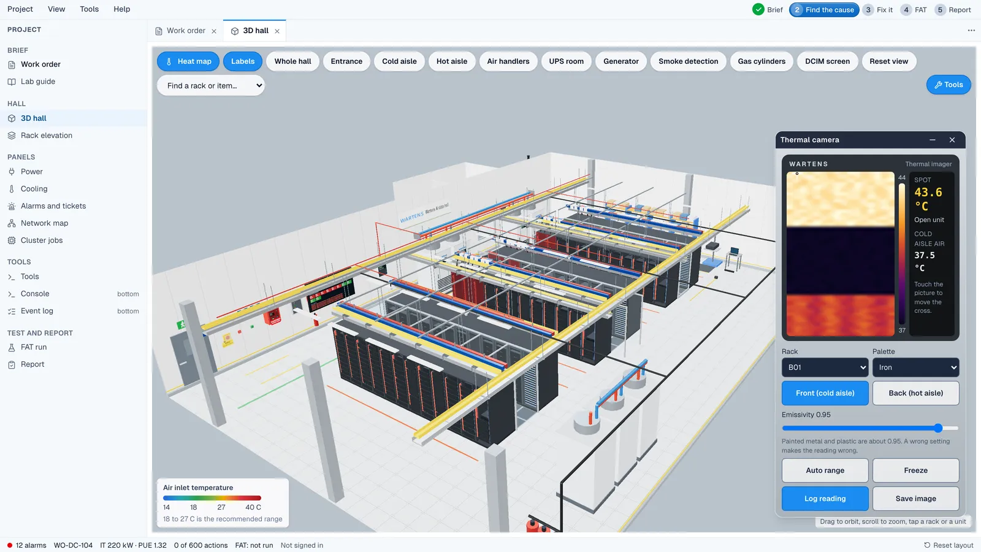Click the Power plug icon
The height and width of the screenshot is (552, 981).
coord(12,172)
